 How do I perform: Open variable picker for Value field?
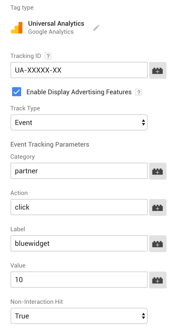point(158,280)
